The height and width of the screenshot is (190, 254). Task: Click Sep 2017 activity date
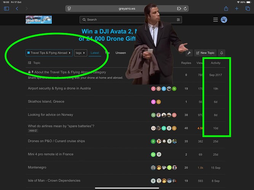(x=216, y=75)
